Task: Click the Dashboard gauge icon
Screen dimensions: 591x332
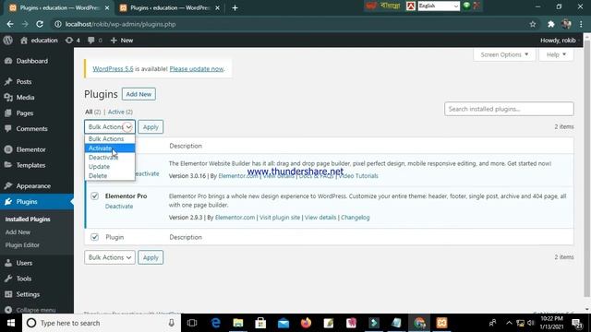Action: 8,61
